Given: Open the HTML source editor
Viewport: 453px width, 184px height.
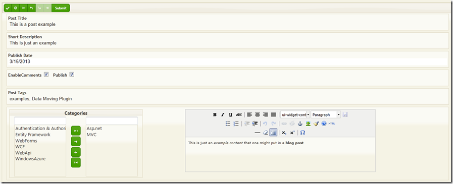Looking at the screenshot, I should click(332, 124).
